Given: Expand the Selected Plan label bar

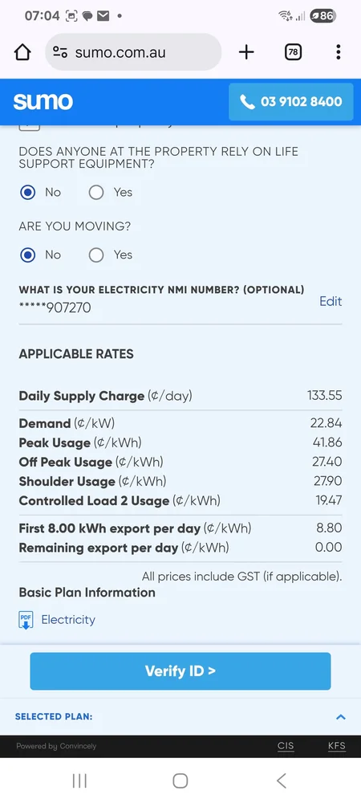Looking at the screenshot, I should [180, 717].
